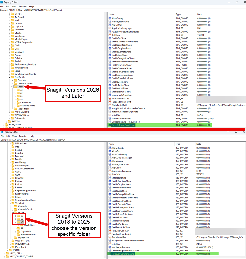Screen dimensions: 246x259
Task: Click the AssetStoreIntegrationEnabled DWORD value icon
Action: 110,32
